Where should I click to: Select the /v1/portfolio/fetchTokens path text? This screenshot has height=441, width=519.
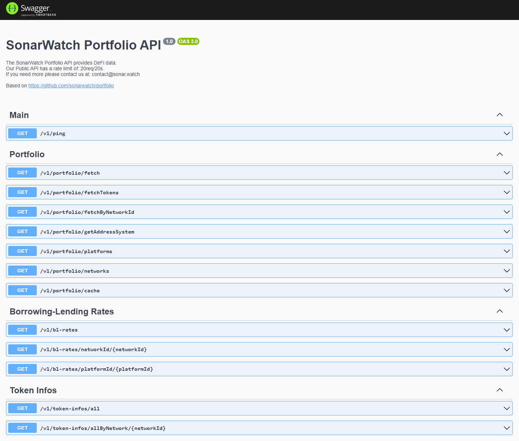[79, 193]
